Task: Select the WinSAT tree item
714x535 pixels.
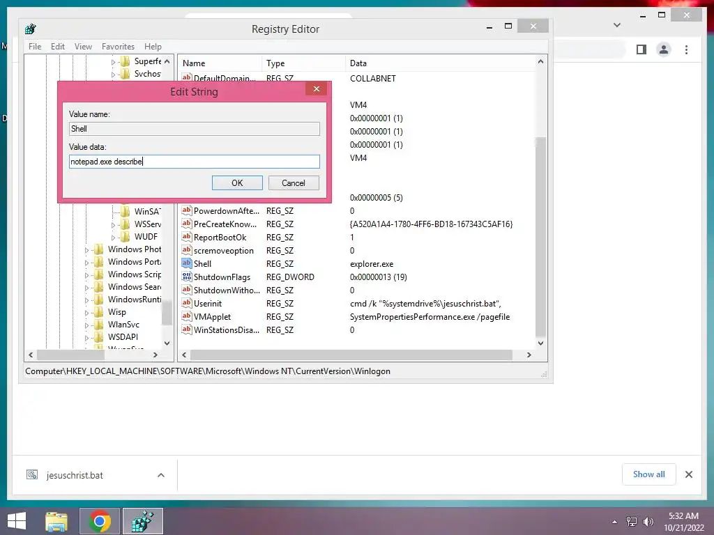Action: pyautogui.click(x=147, y=212)
